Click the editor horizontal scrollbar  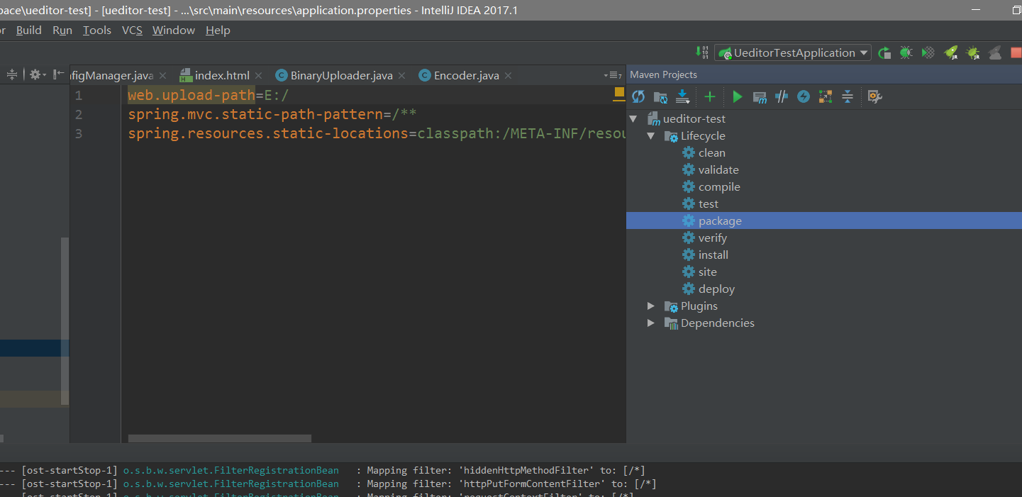click(x=220, y=439)
